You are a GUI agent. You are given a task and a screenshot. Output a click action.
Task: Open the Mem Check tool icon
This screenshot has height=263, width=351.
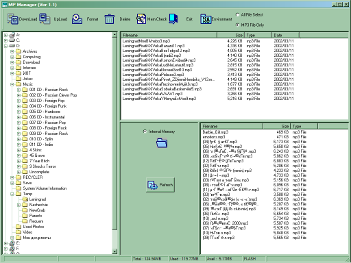click(141, 19)
